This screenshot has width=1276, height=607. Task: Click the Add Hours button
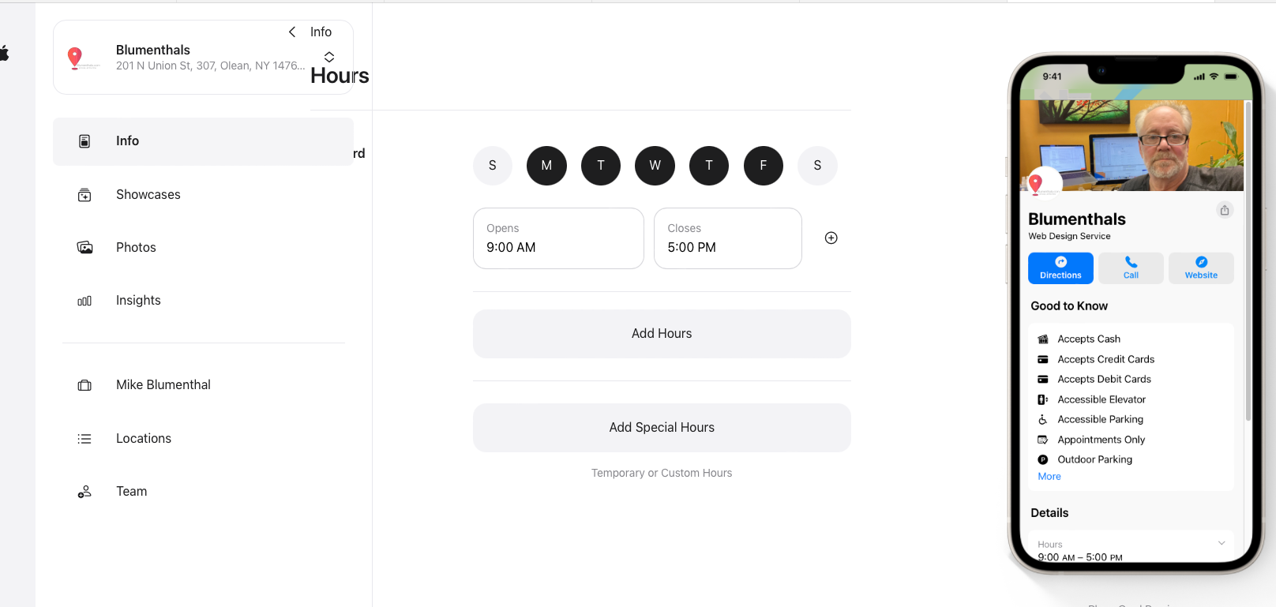pos(662,334)
